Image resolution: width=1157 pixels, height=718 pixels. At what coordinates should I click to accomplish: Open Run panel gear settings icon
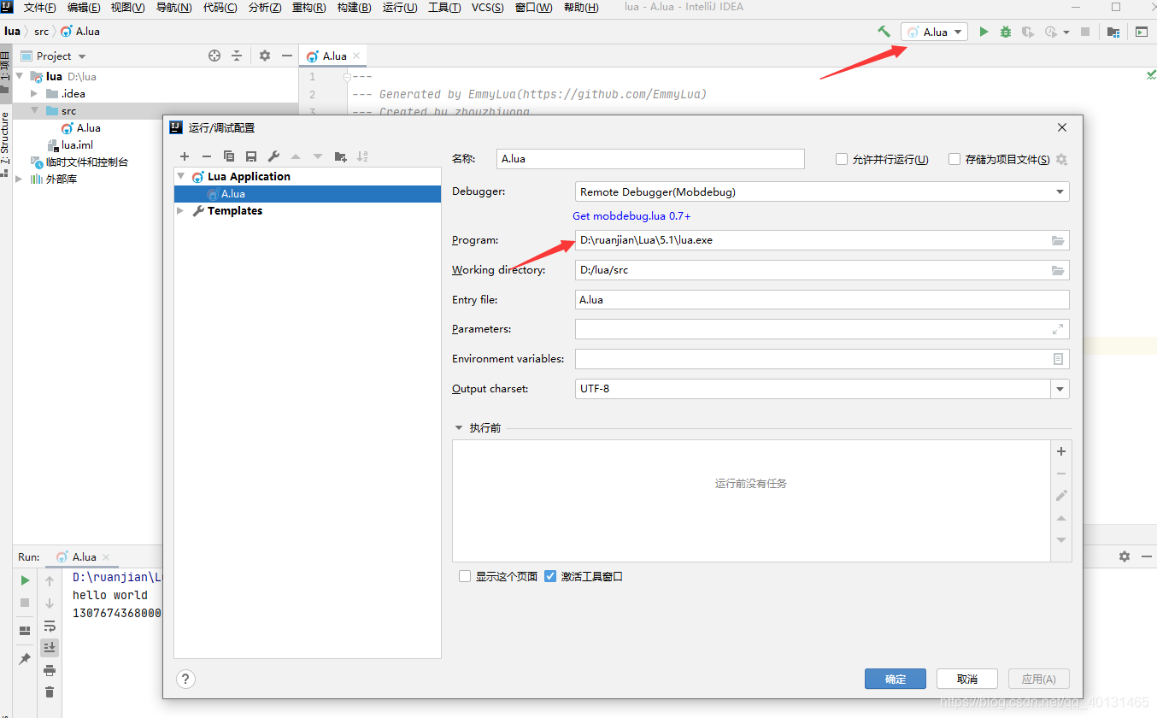pos(1125,556)
